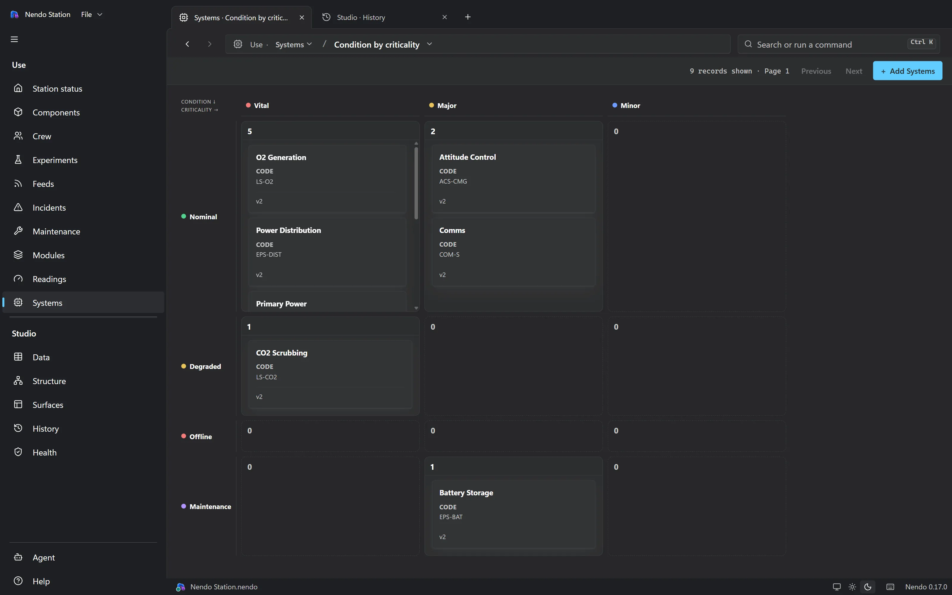
Task: Open Surfaces layout icon
Action: click(18, 405)
